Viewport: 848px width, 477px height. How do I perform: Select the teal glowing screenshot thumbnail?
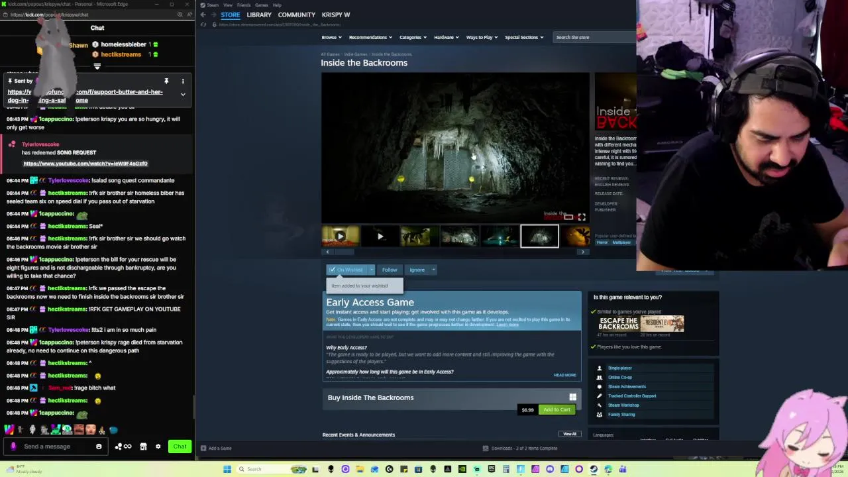point(500,236)
